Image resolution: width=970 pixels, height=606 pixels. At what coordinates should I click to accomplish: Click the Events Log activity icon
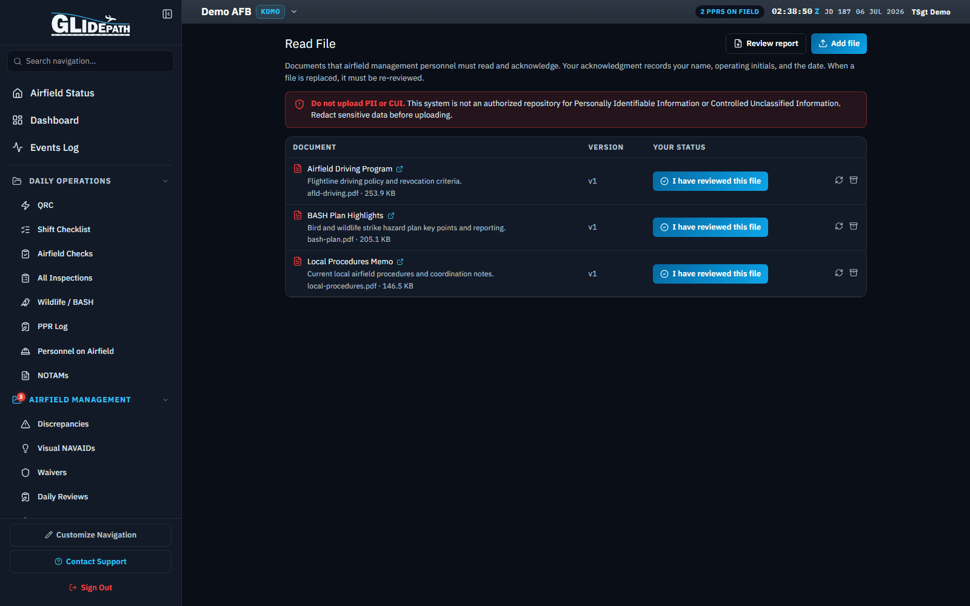pyautogui.click(x=18, y=147)
